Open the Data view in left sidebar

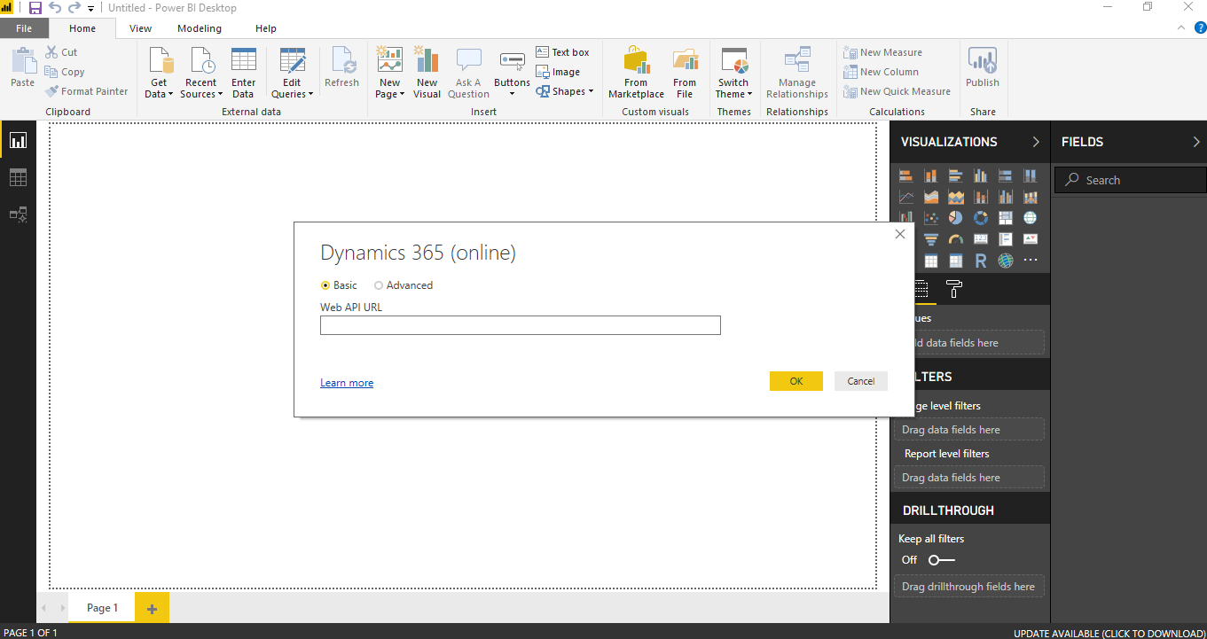[18, 178]
